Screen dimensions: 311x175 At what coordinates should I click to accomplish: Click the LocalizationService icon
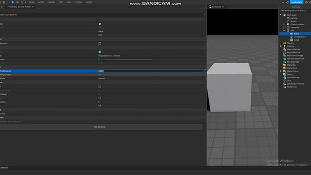[x=284, y=84]
